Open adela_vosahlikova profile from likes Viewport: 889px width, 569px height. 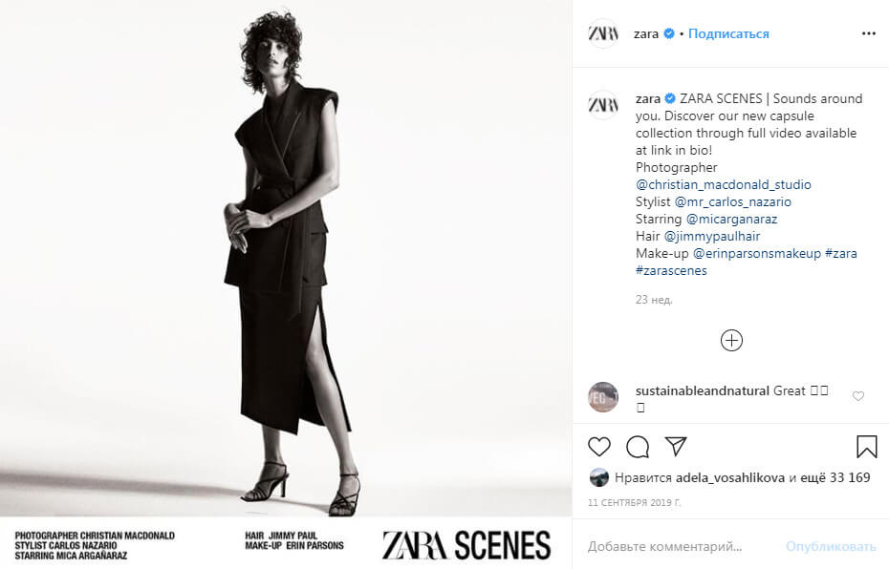[730, 478]
